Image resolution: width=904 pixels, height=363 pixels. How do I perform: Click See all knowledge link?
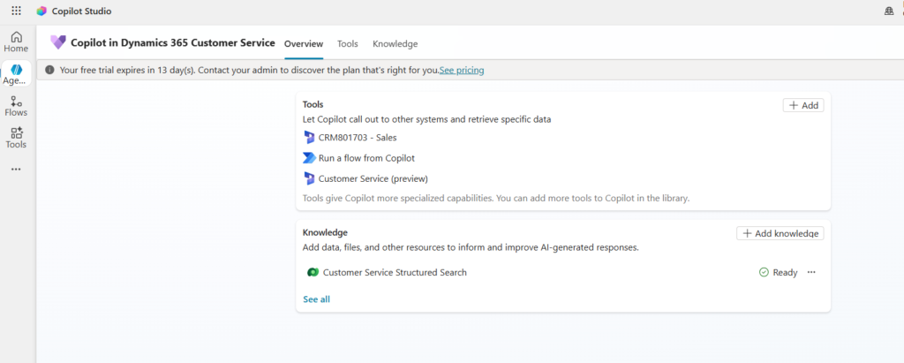(316, 299)
